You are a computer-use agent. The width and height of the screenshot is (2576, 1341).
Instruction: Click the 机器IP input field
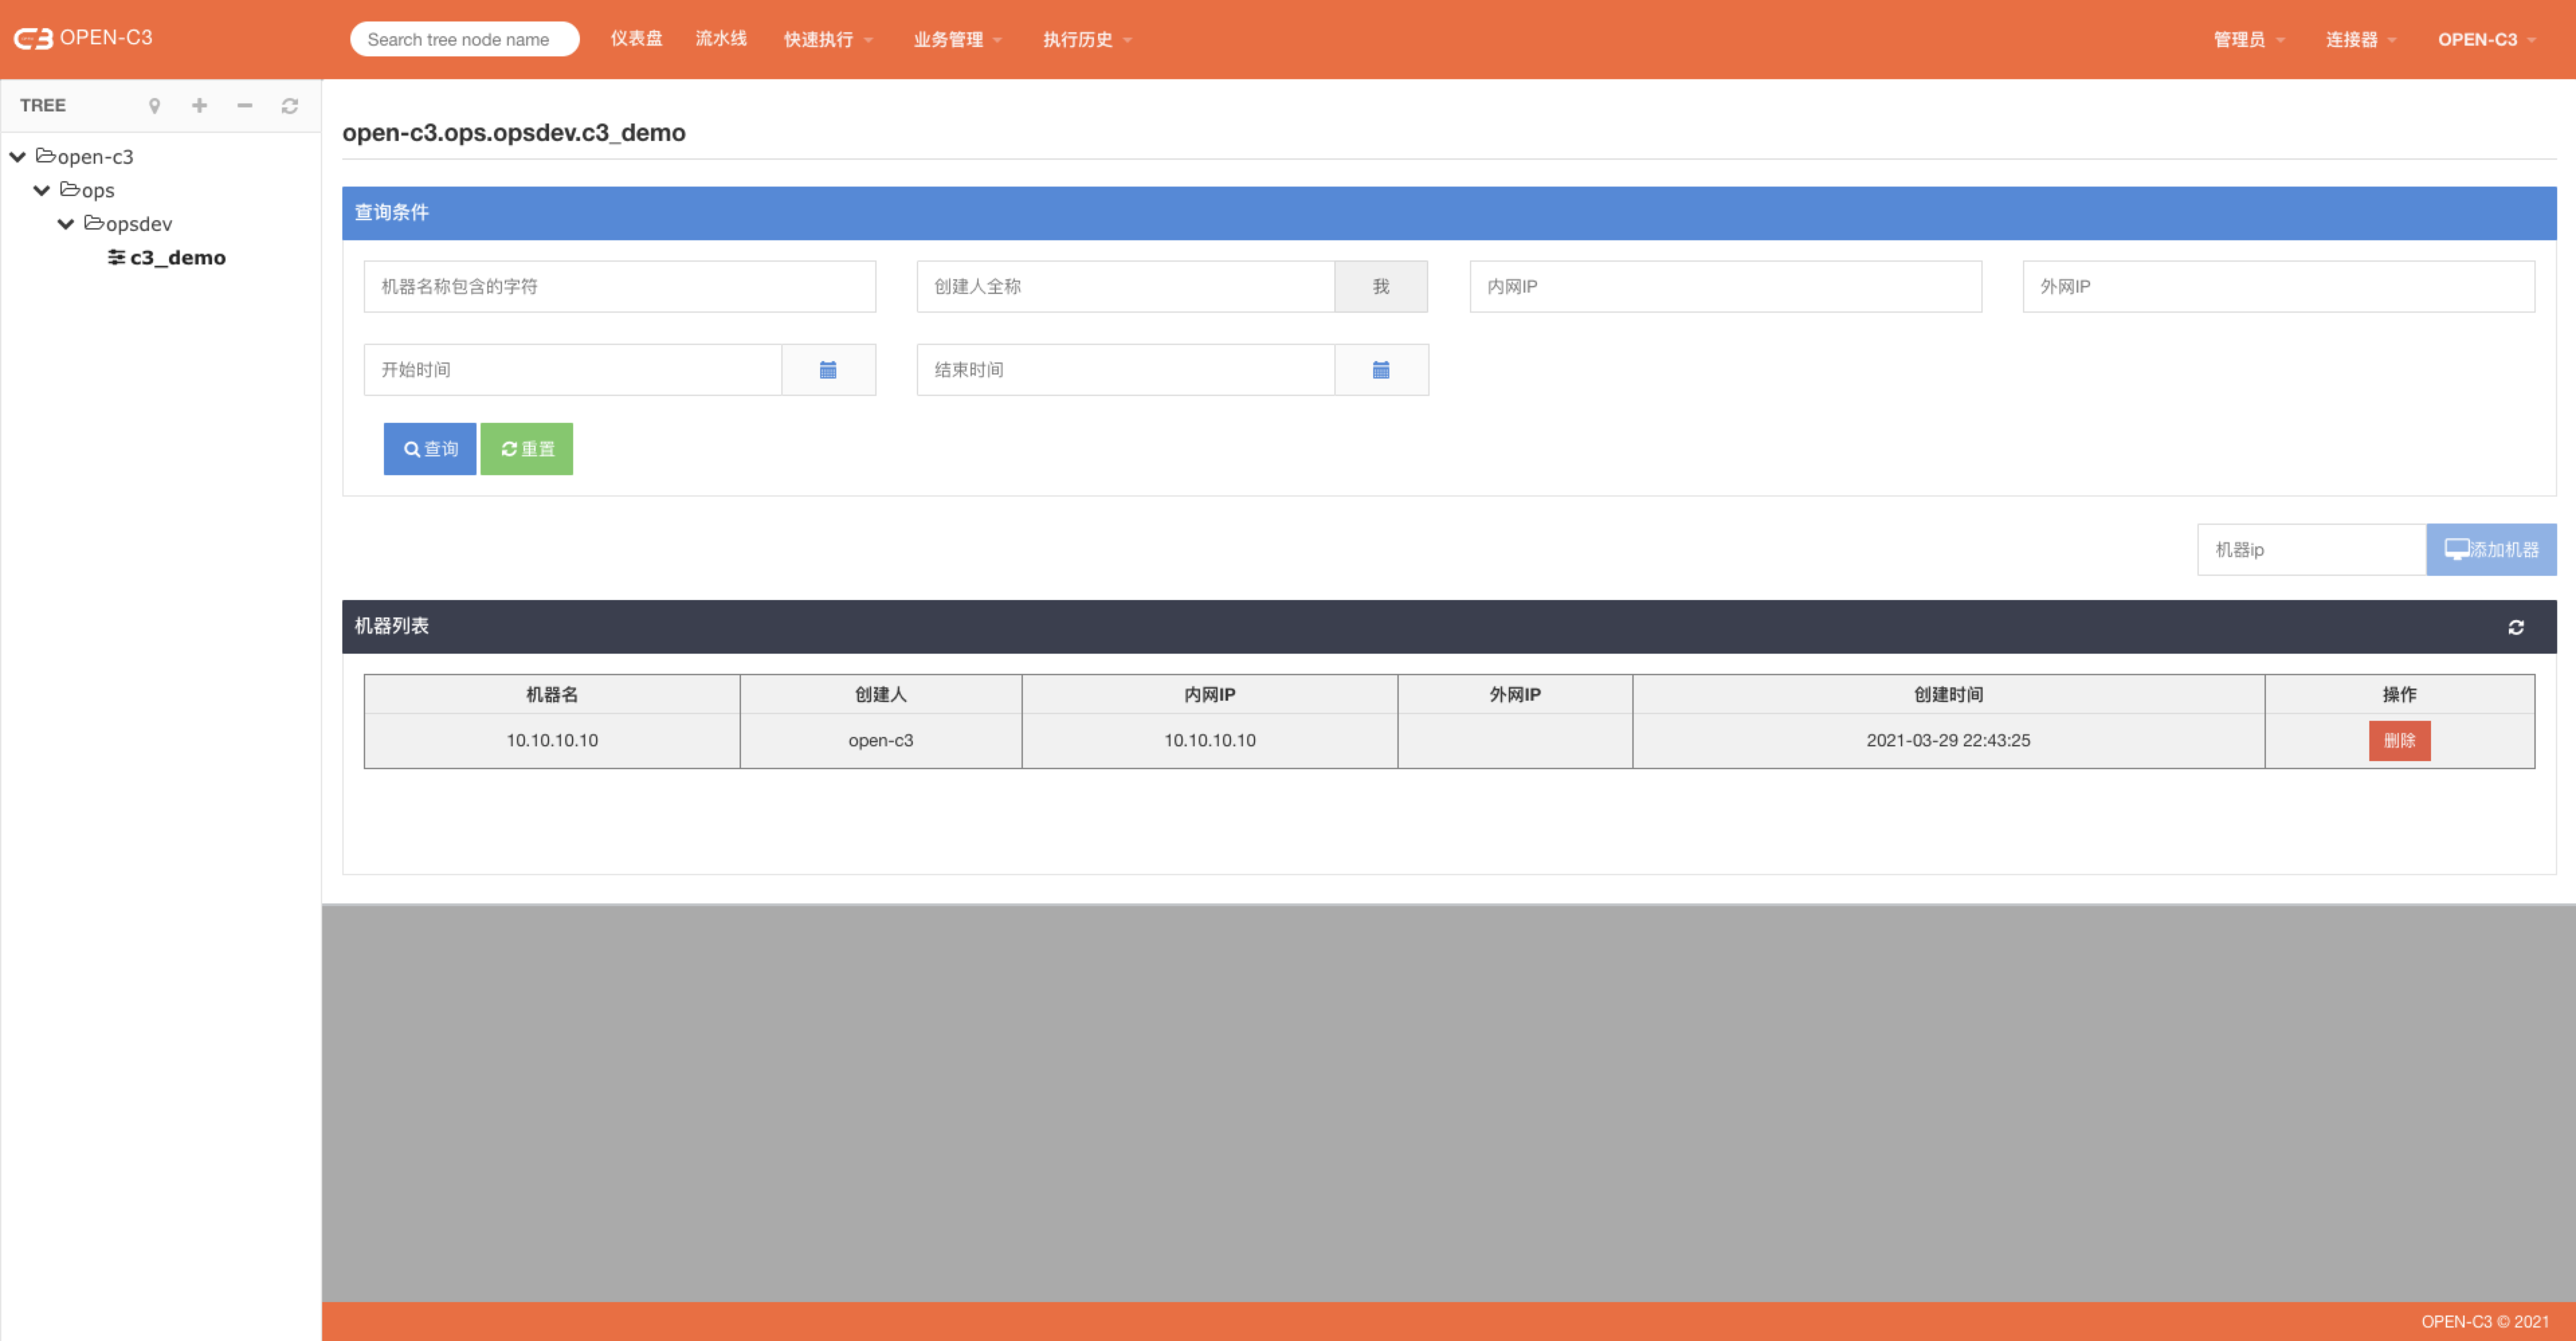(2308, 548)
